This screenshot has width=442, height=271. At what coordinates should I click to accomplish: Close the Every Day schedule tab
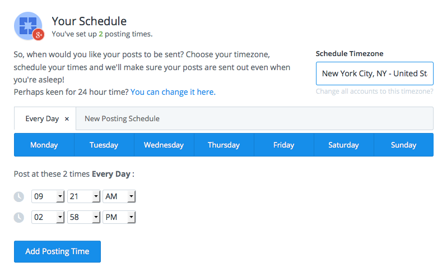coord(67,119)
